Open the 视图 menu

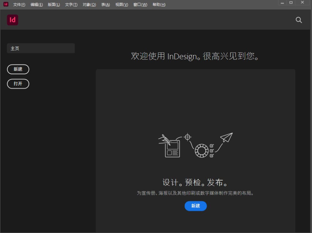coord(121,4)
